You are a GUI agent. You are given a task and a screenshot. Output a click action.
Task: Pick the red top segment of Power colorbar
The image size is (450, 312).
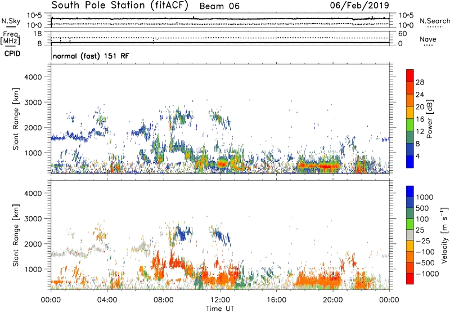click(410, 75)
